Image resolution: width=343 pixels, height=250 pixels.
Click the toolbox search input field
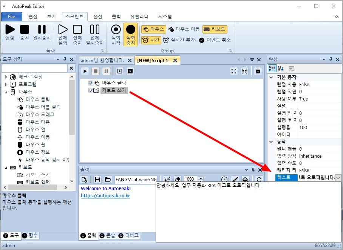(x=34, y=68)
